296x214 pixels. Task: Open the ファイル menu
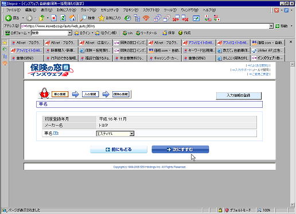coord(13,10)
